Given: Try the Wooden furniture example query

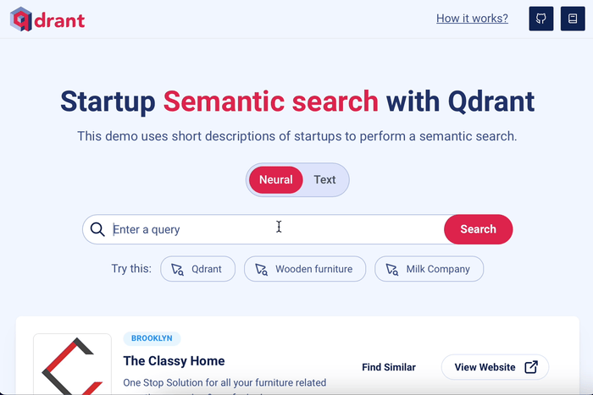Looking at the screenshot, I should (x=305, y=269).
